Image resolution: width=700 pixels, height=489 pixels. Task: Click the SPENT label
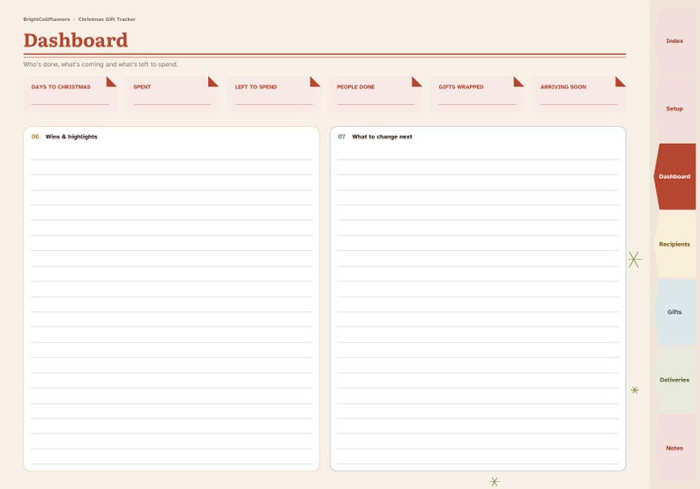(142, 87)
